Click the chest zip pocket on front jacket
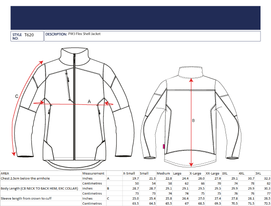271x206 pixels. [x=68, y=85]
